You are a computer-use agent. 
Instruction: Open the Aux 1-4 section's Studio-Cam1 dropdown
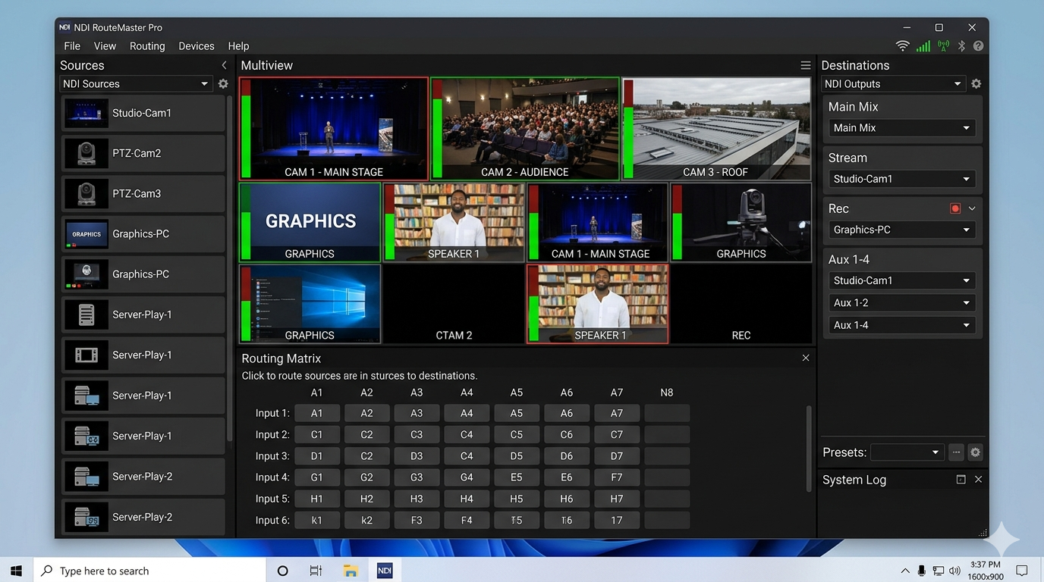click(902, 280)
